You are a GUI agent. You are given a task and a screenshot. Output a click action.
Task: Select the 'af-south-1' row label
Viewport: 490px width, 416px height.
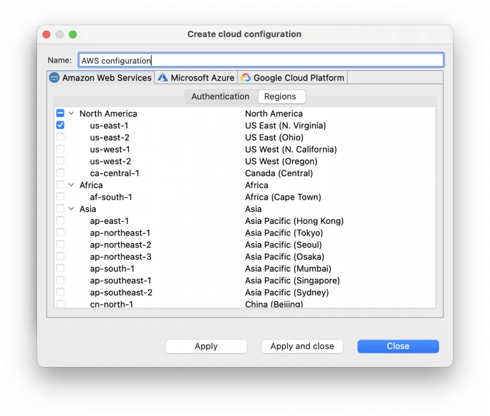111,197
